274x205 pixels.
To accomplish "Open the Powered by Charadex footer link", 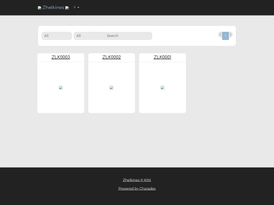I will 137,189.
